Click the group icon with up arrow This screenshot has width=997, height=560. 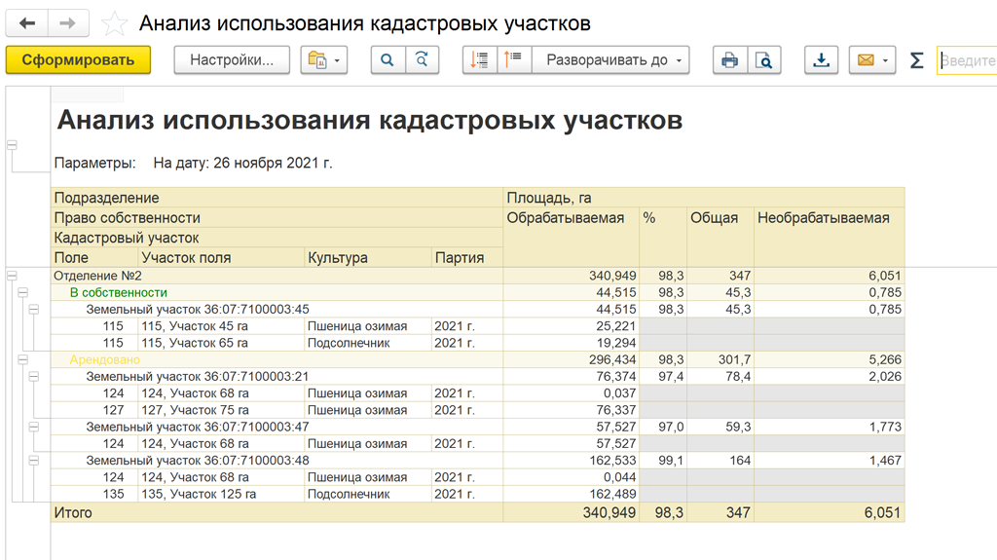(513, 60)
